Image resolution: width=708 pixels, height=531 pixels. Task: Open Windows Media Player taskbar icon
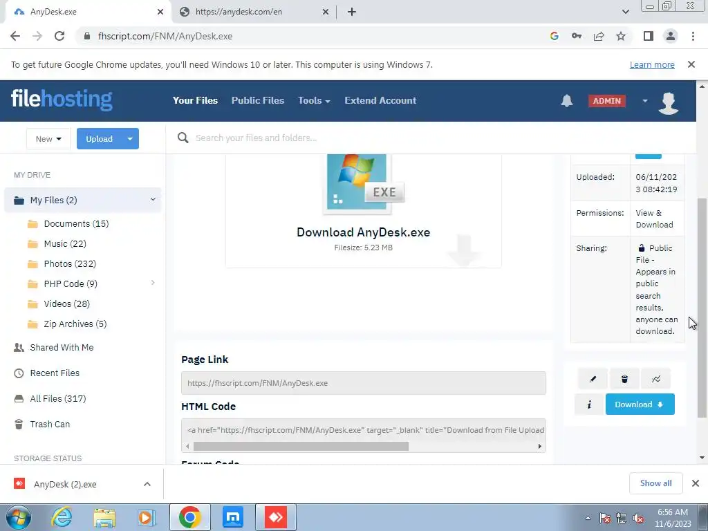pos(147,517)
